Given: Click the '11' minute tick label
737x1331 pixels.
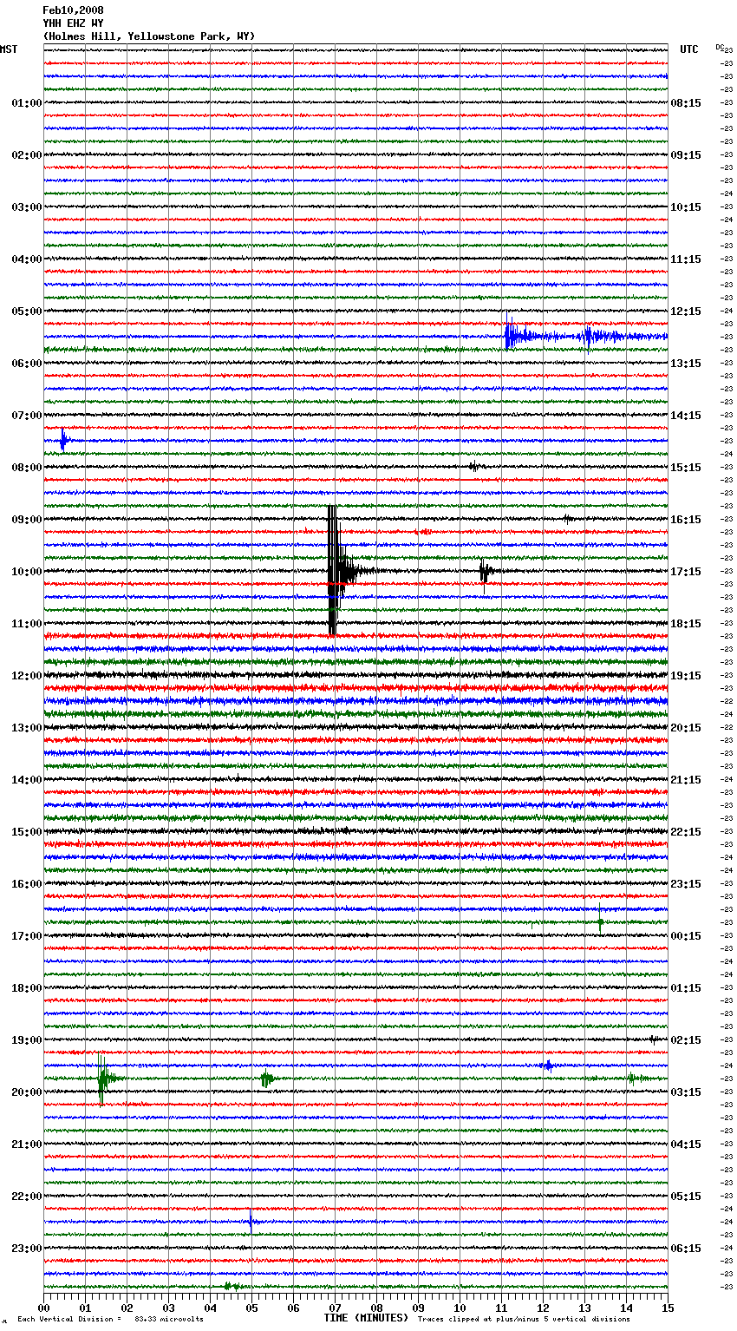Looking at the screenshot, I should tap(501, 1308).
